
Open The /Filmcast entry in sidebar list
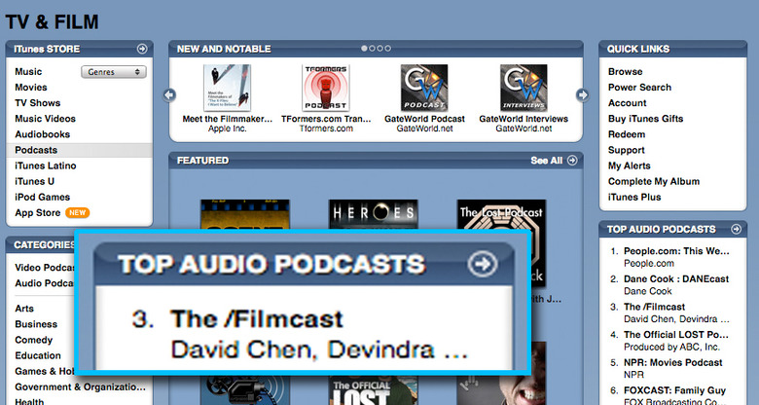pyautogui.click(x=655, y=307)
